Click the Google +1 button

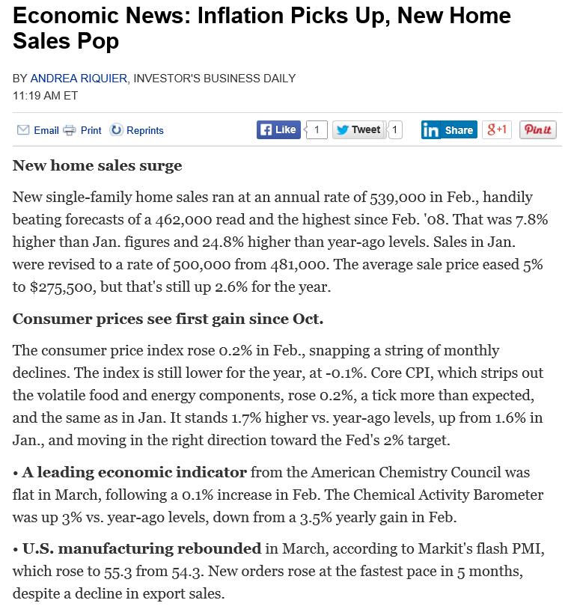[497, 129]
